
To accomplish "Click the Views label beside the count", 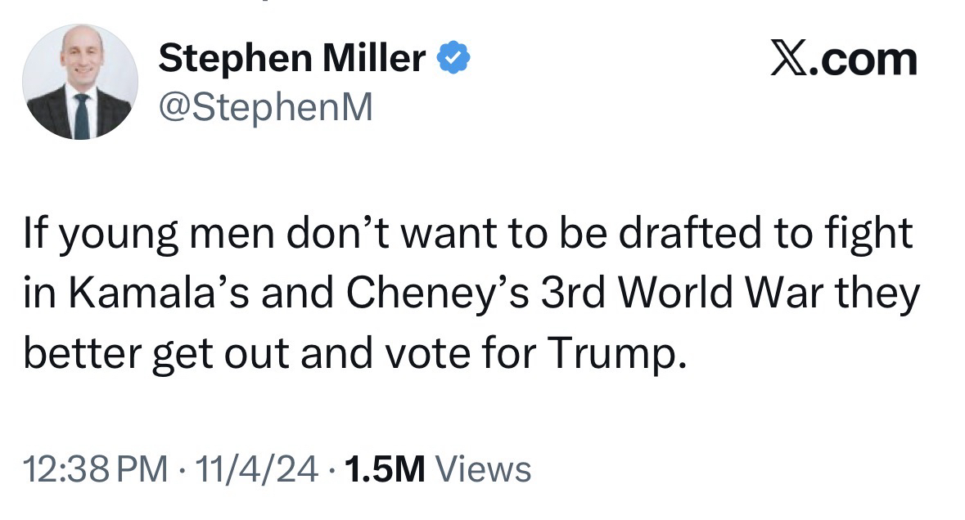I will coord(483,469).
